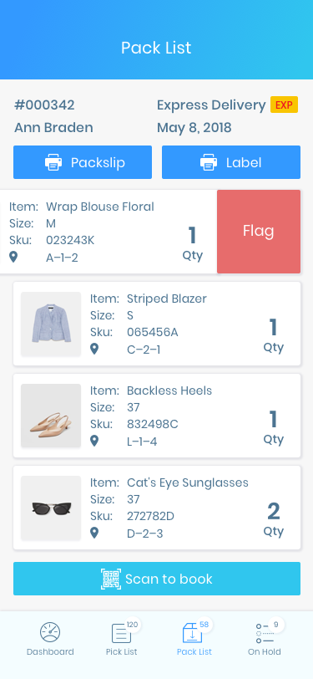Switch to the Dashboard tab label
This screenshot has height=679, width=313.
click(50, 651)
